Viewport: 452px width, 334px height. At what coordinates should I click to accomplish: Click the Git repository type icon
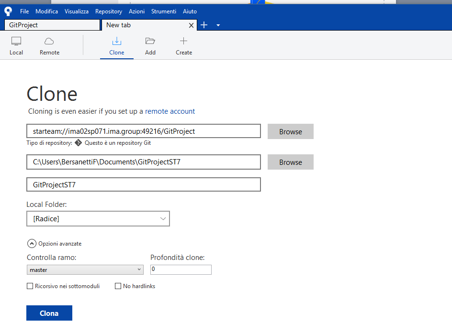click(79, 143)
